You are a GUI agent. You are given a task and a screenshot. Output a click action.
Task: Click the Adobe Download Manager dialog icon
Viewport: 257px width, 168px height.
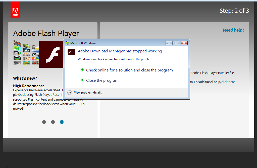[x=71, y=52]
